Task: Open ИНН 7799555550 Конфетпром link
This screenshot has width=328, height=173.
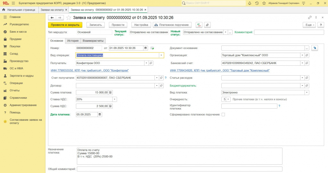Action: (90, 70)
